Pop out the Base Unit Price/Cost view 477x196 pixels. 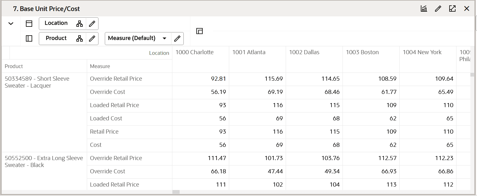[x=452, y=9]
